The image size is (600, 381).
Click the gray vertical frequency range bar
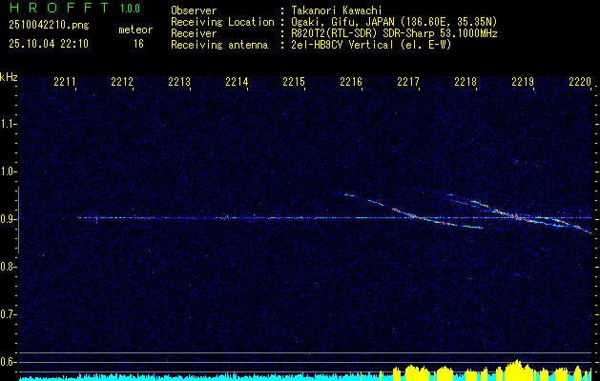tap(18, 220)
